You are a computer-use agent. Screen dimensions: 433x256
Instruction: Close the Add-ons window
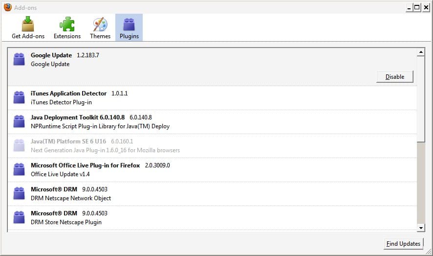(426, 7)
